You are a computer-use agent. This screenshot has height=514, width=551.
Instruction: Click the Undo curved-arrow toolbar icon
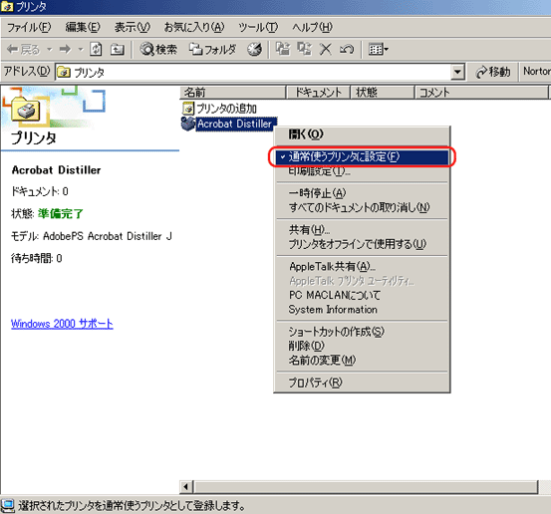coord(347,50)
